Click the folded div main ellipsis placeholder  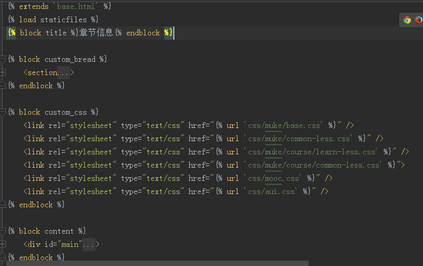(x=89, y=244)
